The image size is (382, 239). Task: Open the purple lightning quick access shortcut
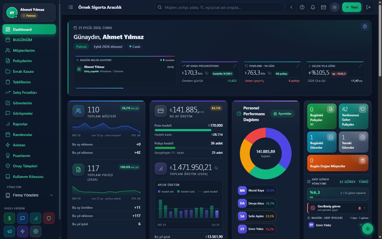pyautogui.click(x=22, y=231)
